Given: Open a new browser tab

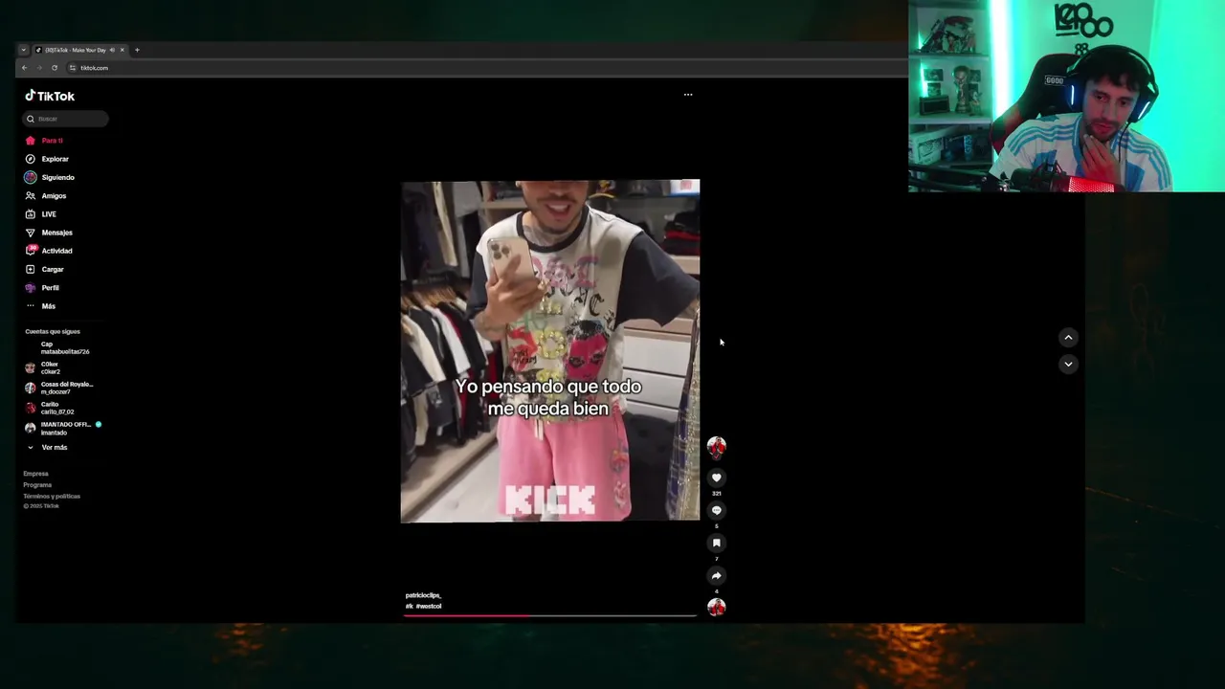Looking at the screenshot, I should click(137, 50).
